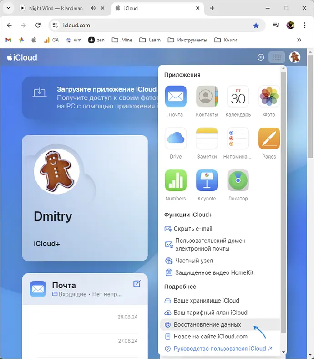Open the Mail (Почта) app icon
Image resolution: width=314 pixels, height=359 pixels.
(x=176, y=96)
